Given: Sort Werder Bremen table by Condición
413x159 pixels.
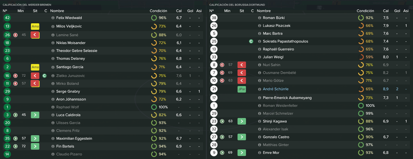Looking at the screenshot, I should click(158, 11).
